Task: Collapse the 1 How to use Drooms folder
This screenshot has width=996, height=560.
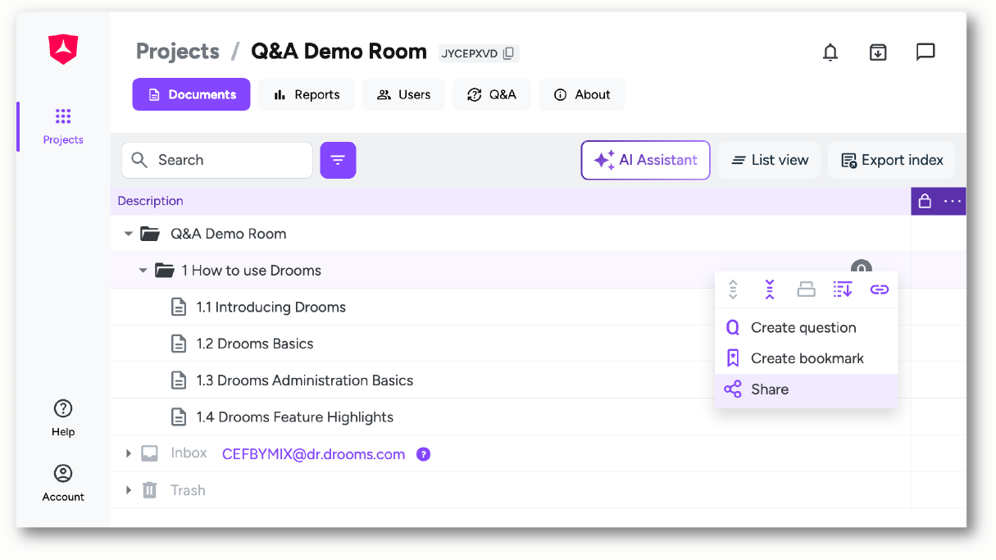Action: [143, 271]
